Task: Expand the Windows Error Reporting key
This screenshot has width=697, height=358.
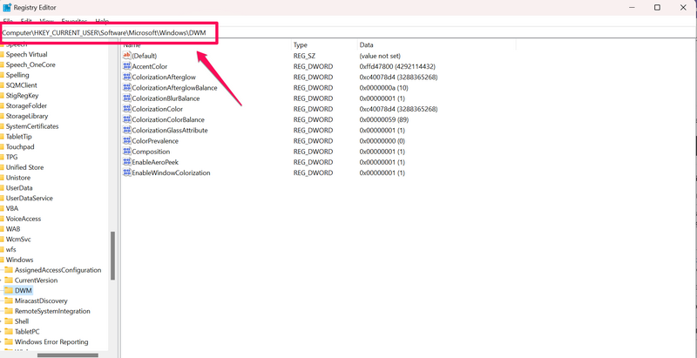Action: pos(3,342)
